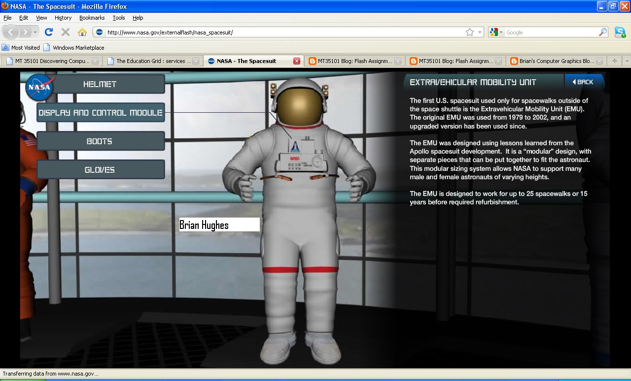The image size is (631, 381).
Task: Open the History menu
Action: click(63, 18)
